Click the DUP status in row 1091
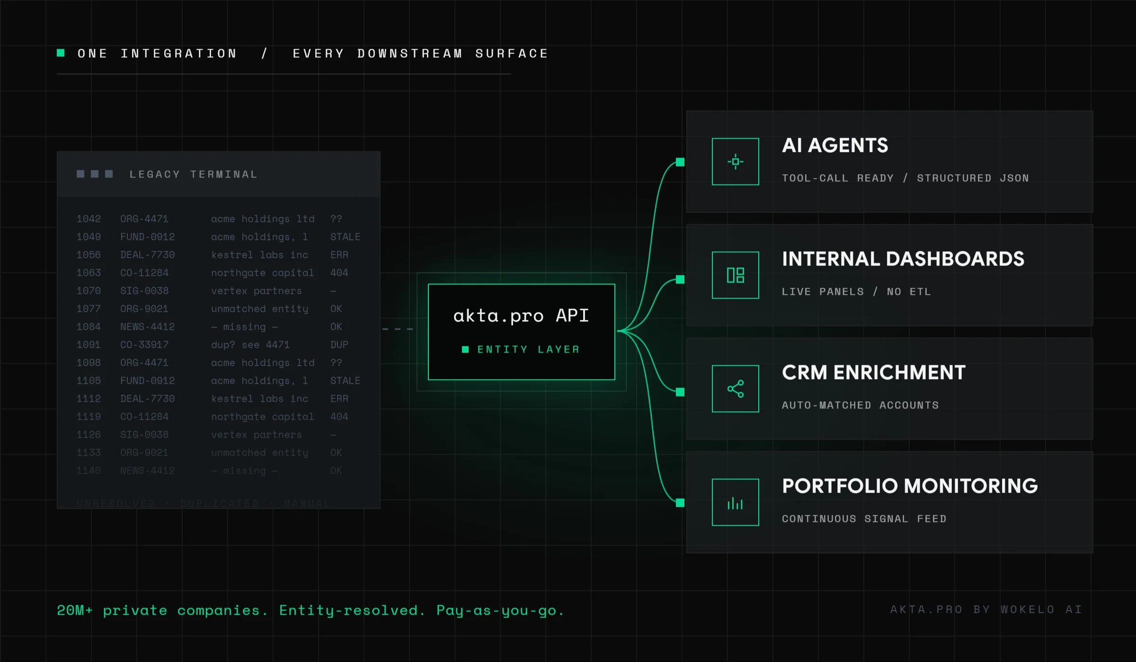 tap(339, 344)
